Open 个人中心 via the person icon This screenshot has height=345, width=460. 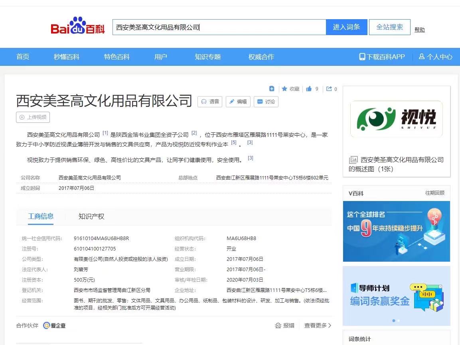pos(422,57)
